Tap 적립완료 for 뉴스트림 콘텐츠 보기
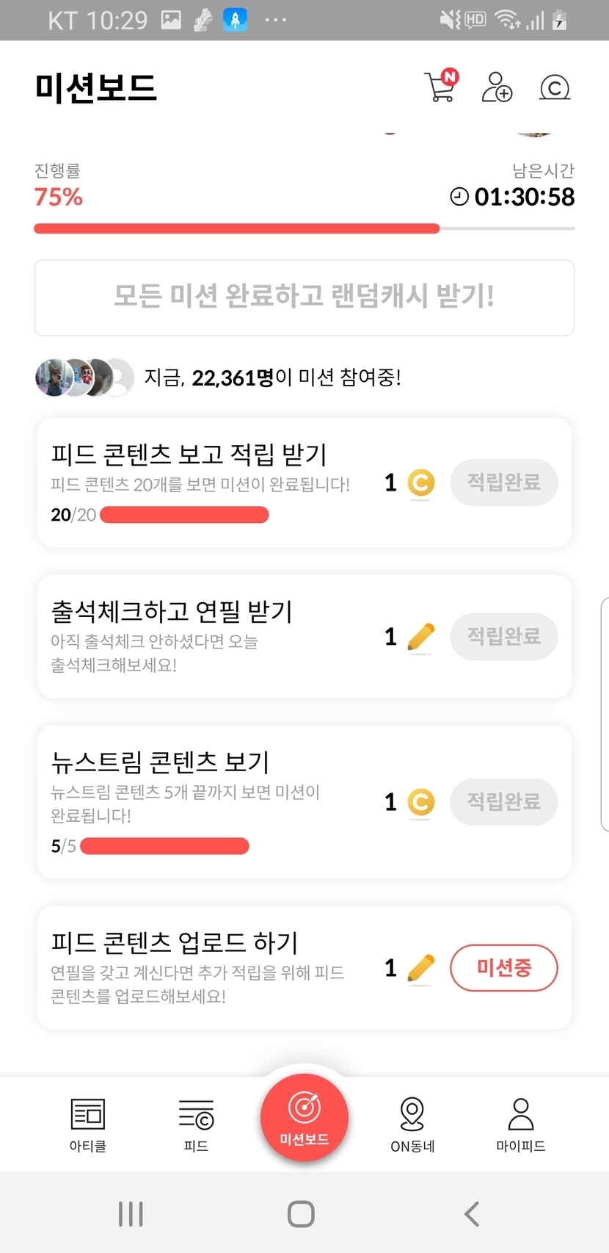Viewport: 609px width, 1253px height. pos(504,801)
